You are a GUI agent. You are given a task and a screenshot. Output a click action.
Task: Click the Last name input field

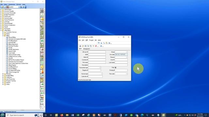(x=121, y=62)
